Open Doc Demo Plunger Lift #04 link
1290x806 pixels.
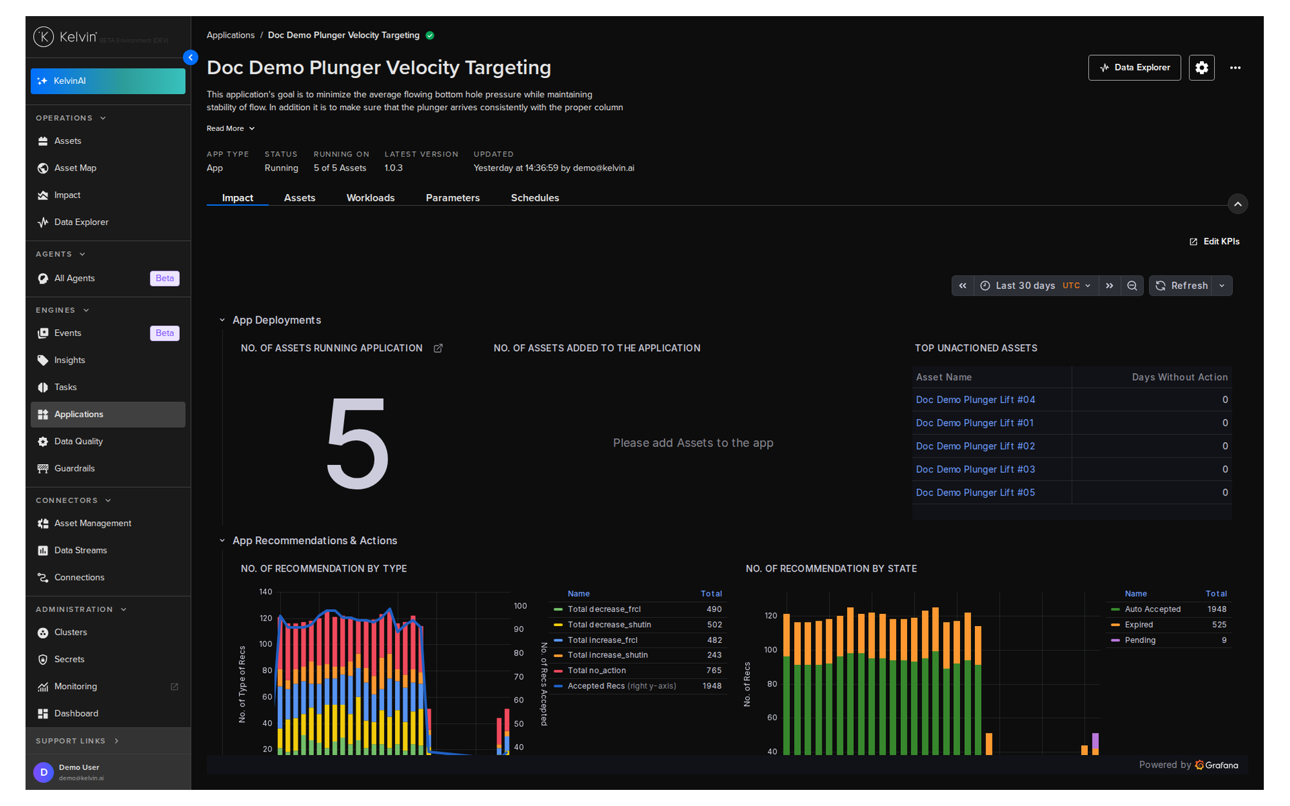(975, 400)
